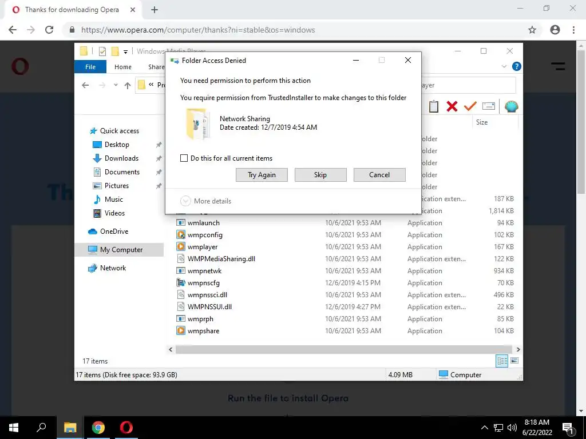This screenshot has width=586, height=439.
Task: Select the wmplayer application icon
Action: [181, 247]
